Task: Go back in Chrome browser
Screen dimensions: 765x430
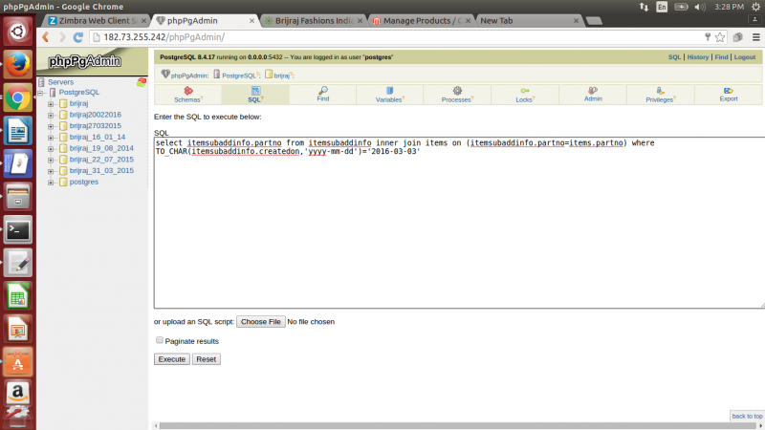Action: [x=46, y=37]
